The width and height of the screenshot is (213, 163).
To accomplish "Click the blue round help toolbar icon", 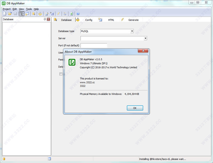I will click(78, 14).
